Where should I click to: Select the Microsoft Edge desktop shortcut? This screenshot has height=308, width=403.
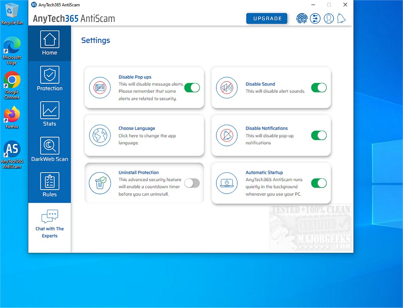tap(12, 51)
